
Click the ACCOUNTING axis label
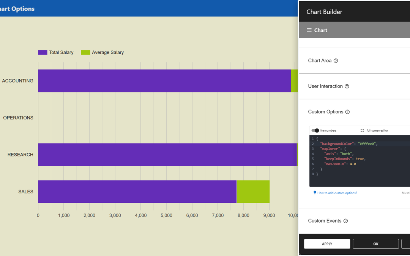pos(17,81)
